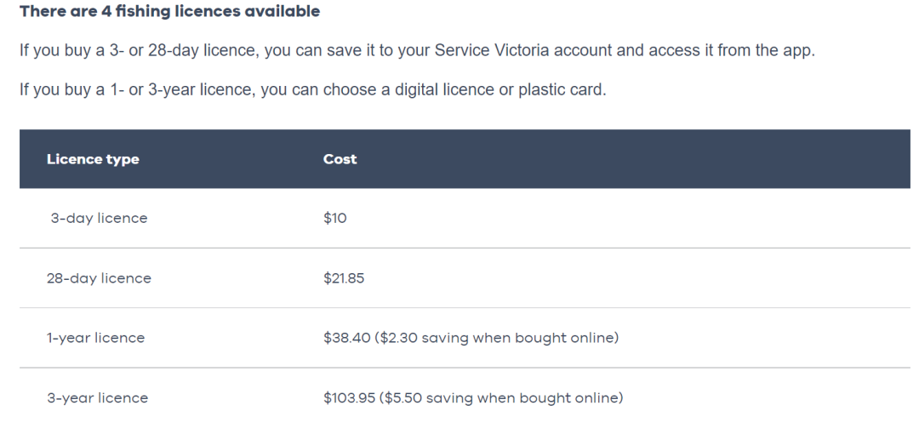The width and height of the screenshot is (919, 434).
Task: Click 'digital licence or plastic card' text
Action: [500, 90]
